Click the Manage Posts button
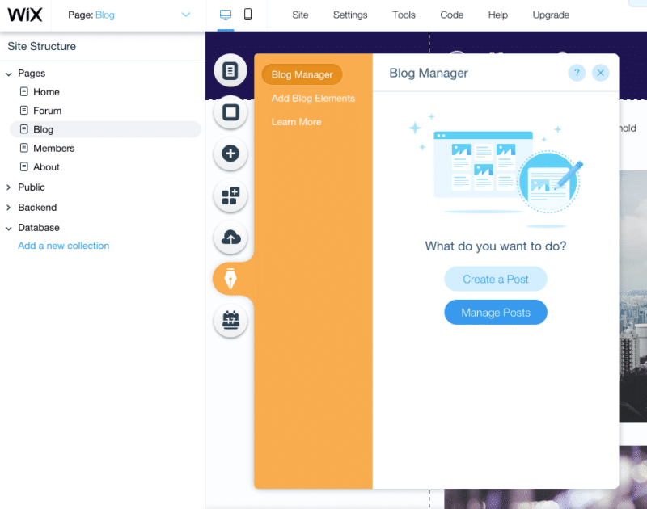The width and height of the screenshot is (647, 509). point(496,313)
